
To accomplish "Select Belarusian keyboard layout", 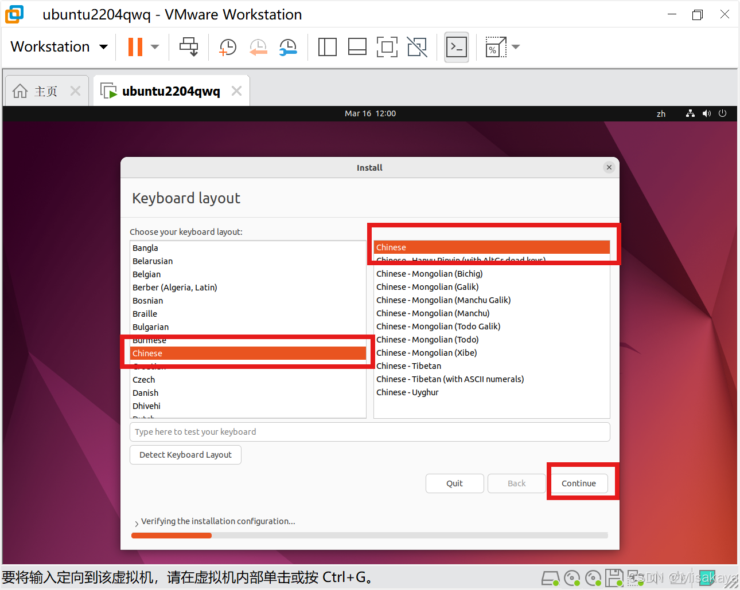I will (248, 261).
